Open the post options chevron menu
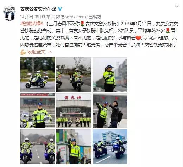183x167 pixels. tap(176, 6)
